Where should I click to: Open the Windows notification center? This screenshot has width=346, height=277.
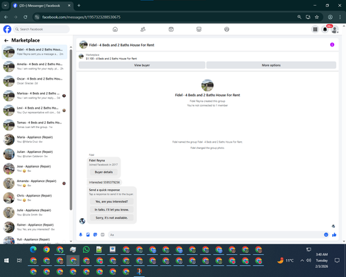click(x=337, y=260)
